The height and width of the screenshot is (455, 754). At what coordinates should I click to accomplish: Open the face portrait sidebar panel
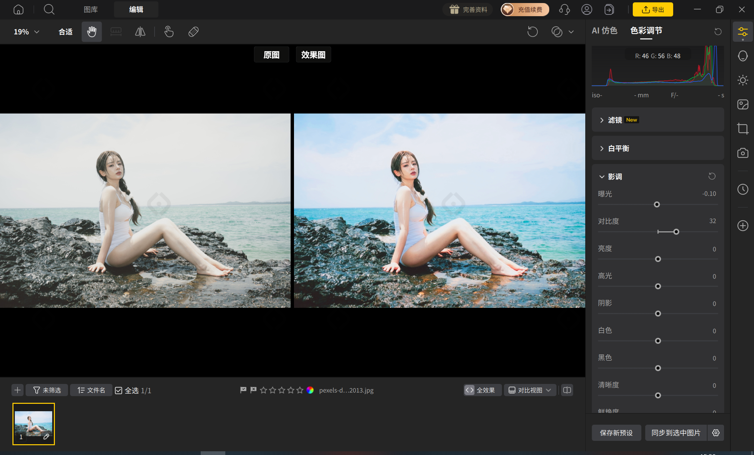pos(743,56)
